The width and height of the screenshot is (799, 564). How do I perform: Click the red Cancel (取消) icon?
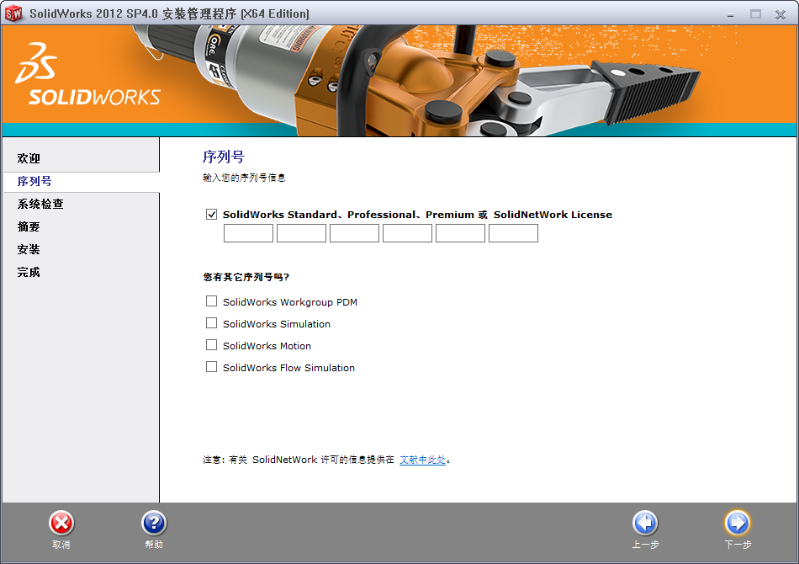(61, 524)
